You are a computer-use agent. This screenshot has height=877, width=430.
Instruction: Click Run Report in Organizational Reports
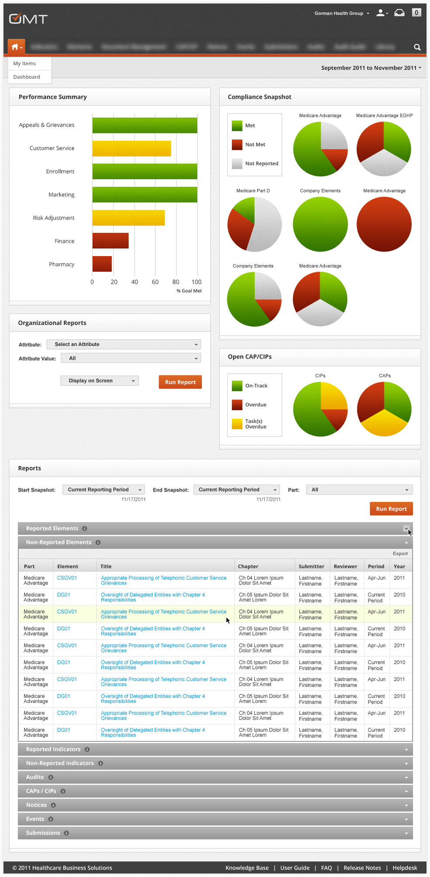coord(180,382)
